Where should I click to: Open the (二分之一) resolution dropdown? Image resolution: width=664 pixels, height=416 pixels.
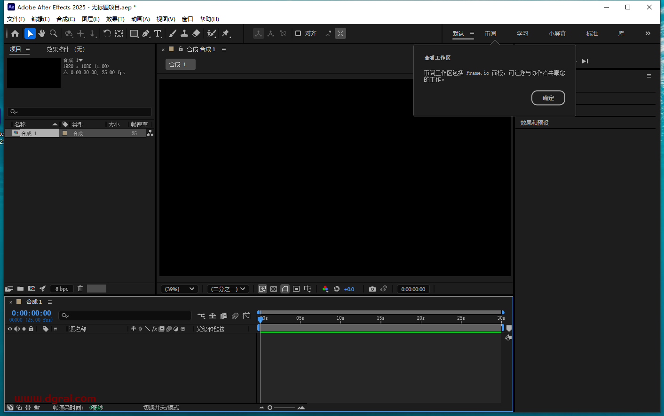point(228,289)
